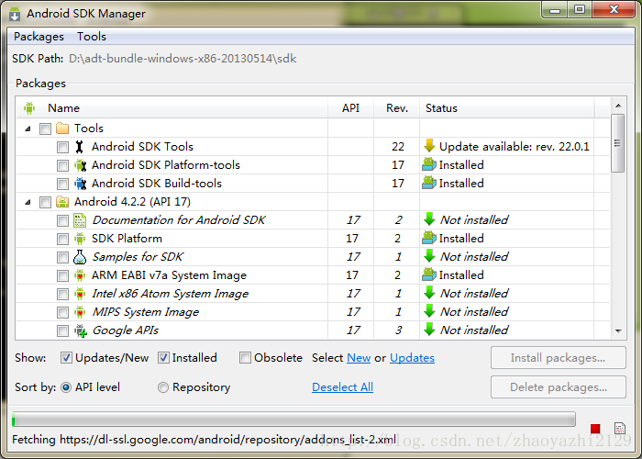Click the ARM EABI v7a System Image icon
The height and width of the screenshot is (459, 642).
coord(80,275)
